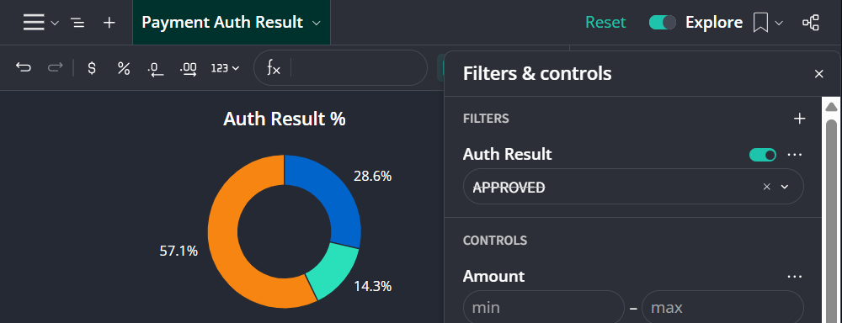Open the hamburger main menu
The height and width of the screenshot is (323, 842).
(34, 23)
